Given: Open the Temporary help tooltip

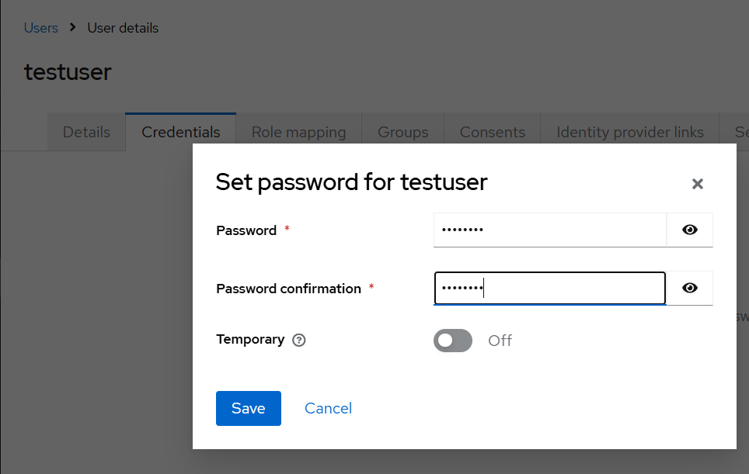Looking at the screenshot, I should click(x=299, y=340).
